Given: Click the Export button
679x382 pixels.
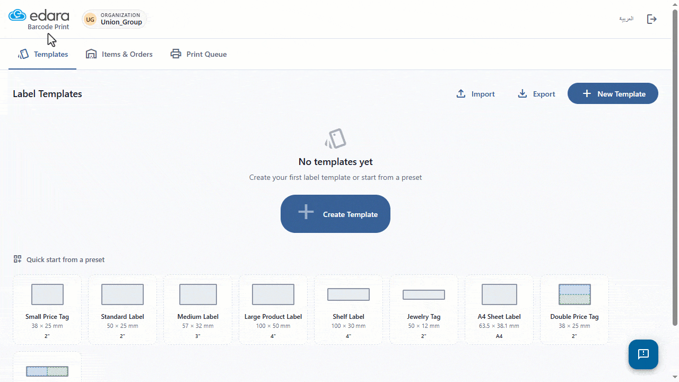Looking at the screenshot, I should pyautogui.click(x=536, y=94).
